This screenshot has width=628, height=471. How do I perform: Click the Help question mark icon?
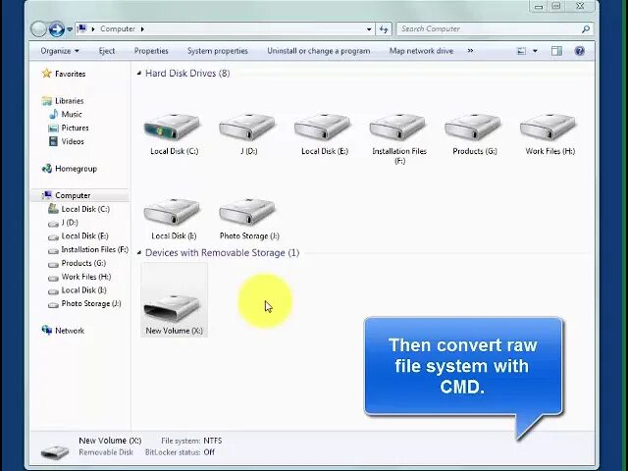pyautogui.click(x=579, y=51)
